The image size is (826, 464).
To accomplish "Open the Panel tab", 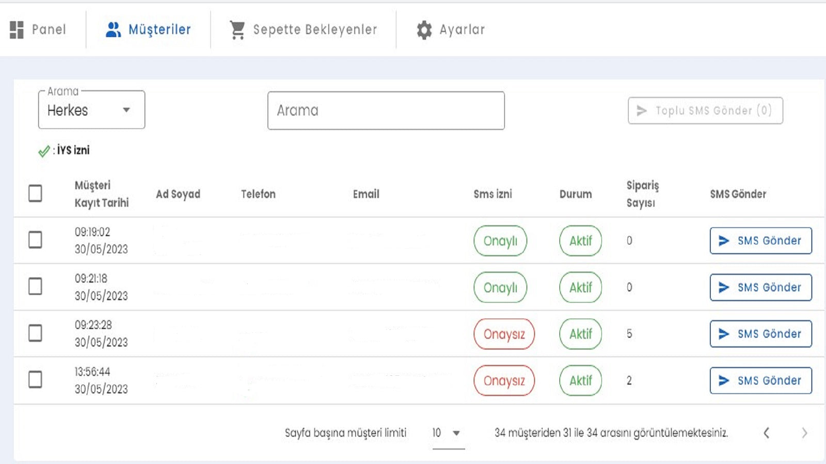I will tap(38, 29).
